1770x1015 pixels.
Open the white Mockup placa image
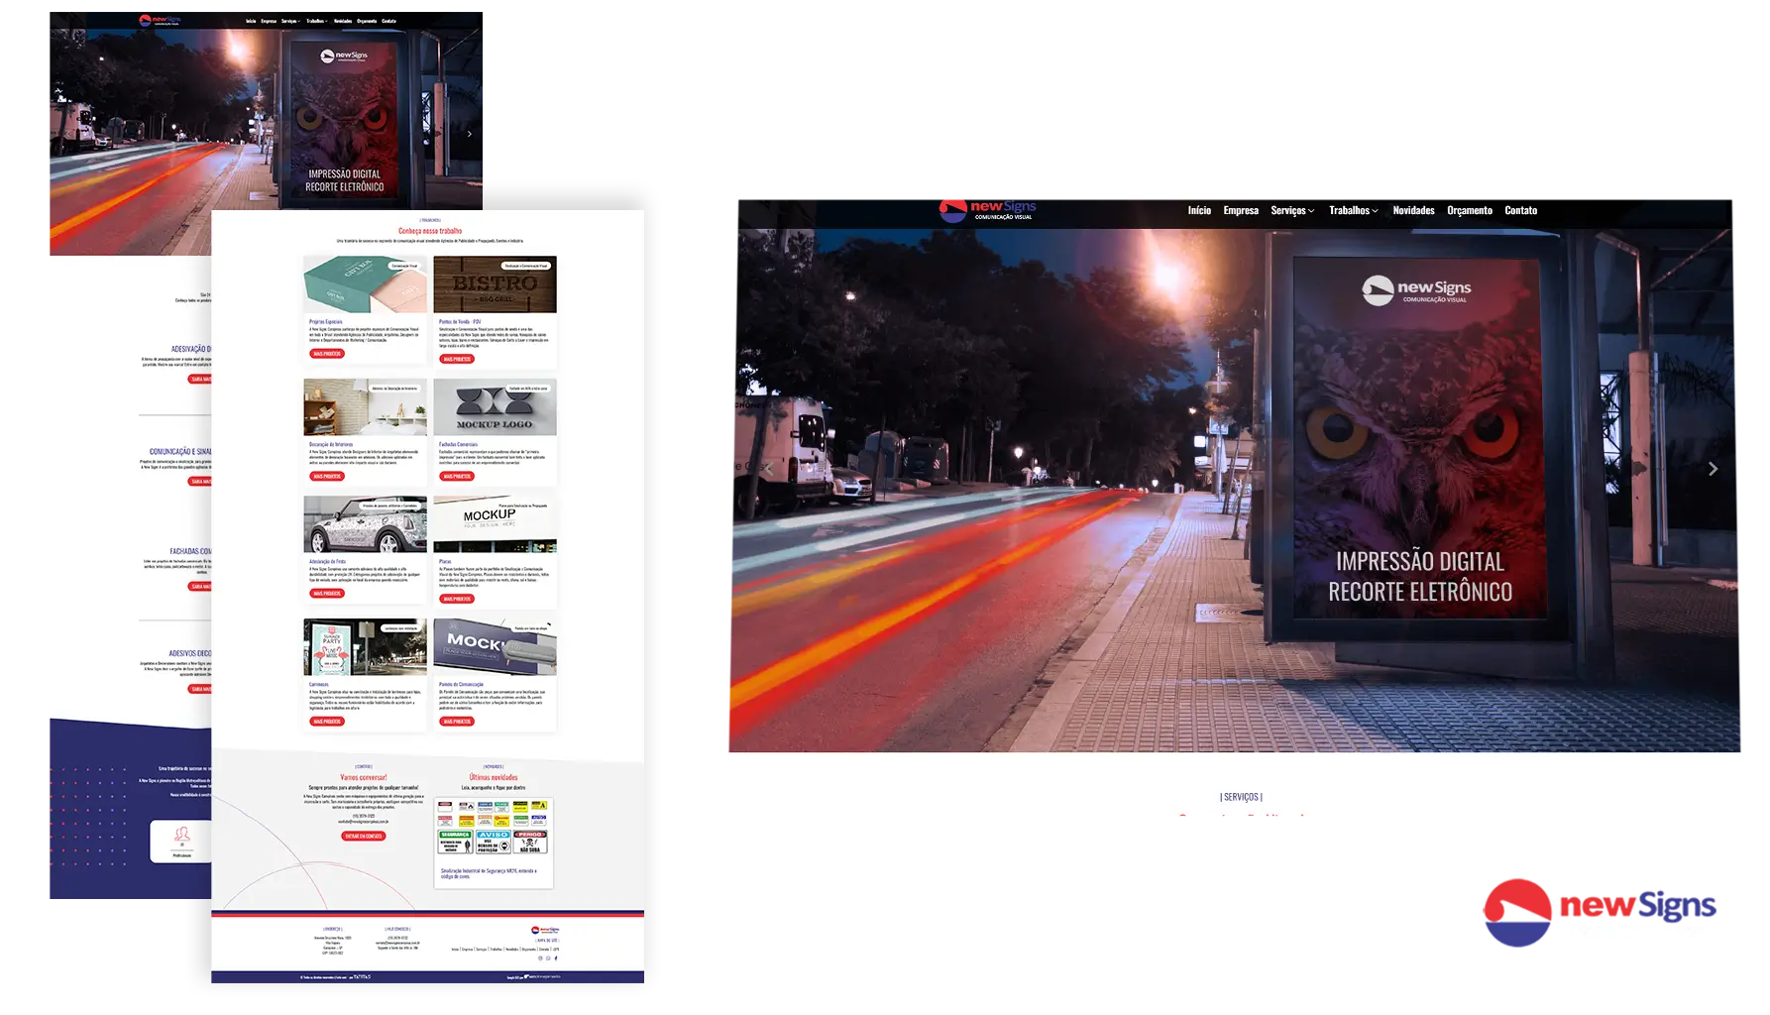(x=495, y=524)
